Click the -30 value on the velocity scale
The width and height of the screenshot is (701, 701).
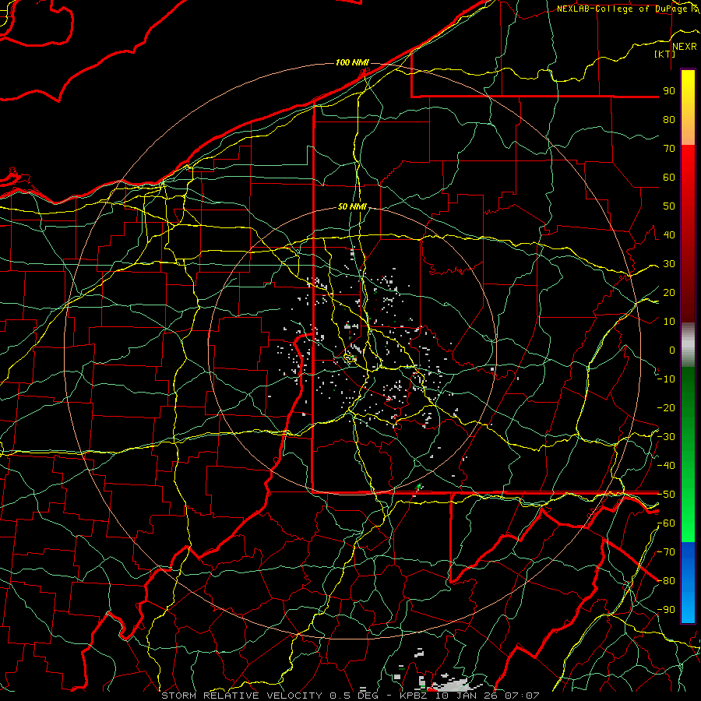click(x=666, y=437)
